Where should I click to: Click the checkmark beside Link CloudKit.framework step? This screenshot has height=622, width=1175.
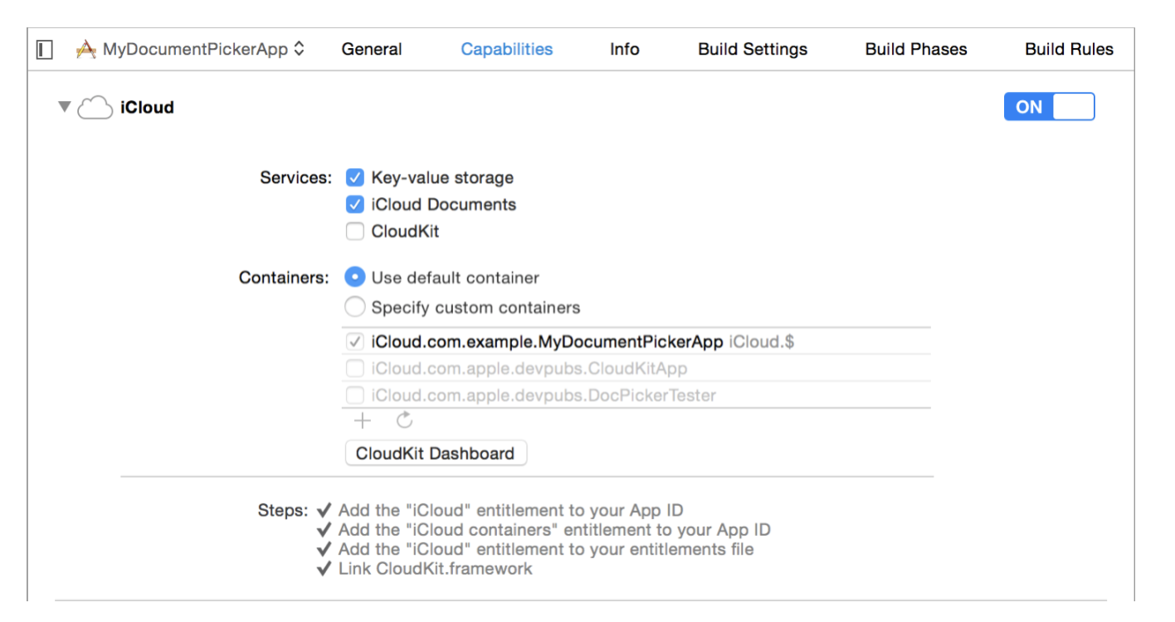click(x=324, y=569)
